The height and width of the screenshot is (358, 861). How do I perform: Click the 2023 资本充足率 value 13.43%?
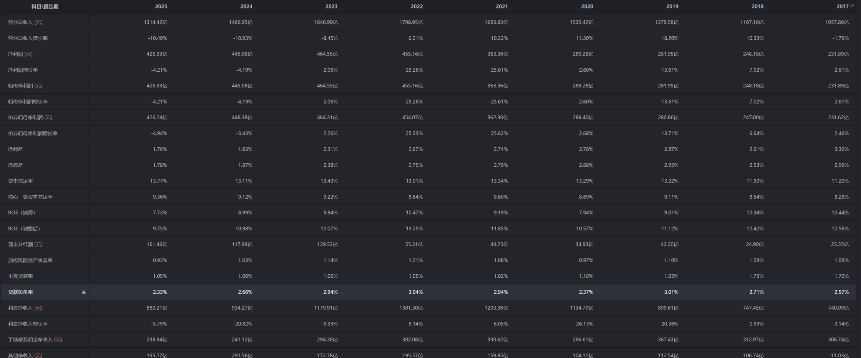click(329, 181)
